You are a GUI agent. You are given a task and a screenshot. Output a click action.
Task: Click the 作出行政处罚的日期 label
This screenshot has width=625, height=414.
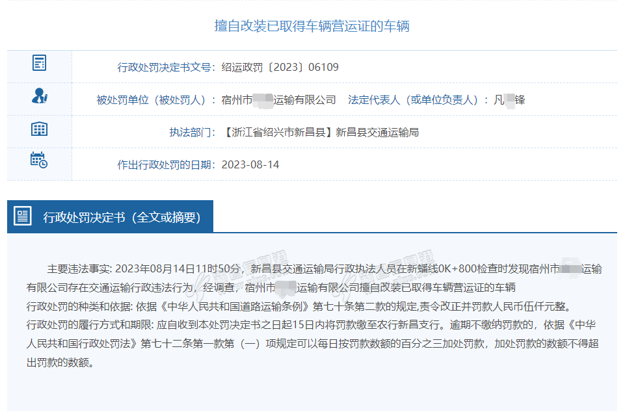[166, 165]
